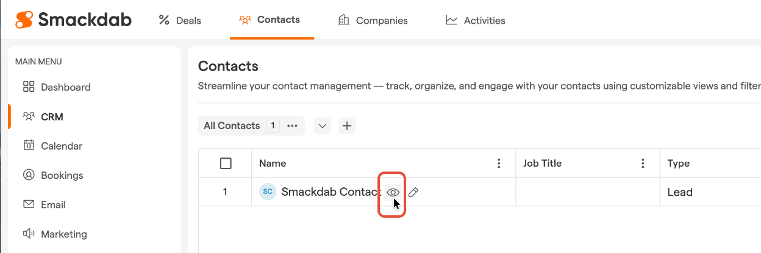
Task: Click the eye icon to view contact
Action: 393,192
